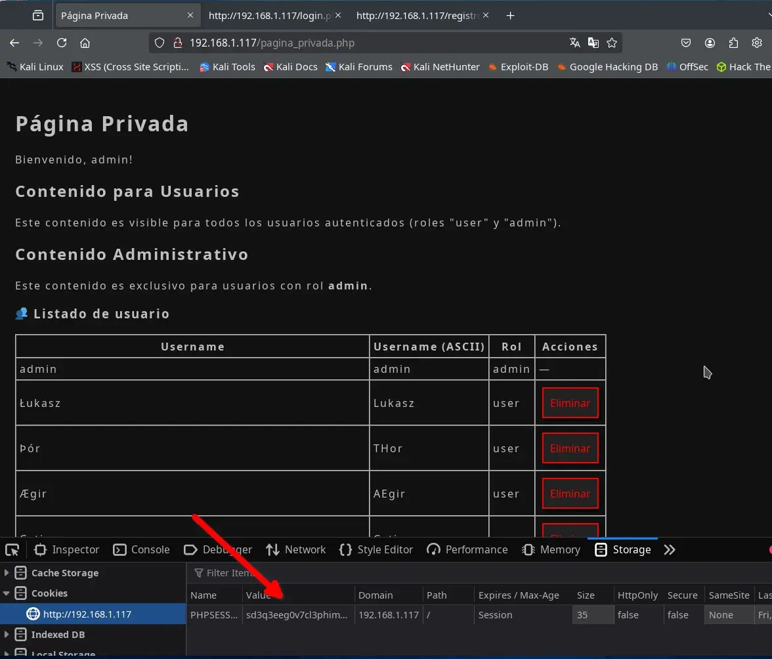Open the Console panel
Image resolution: width=772 pixels, height=659 pixels.
coord(141,550)
